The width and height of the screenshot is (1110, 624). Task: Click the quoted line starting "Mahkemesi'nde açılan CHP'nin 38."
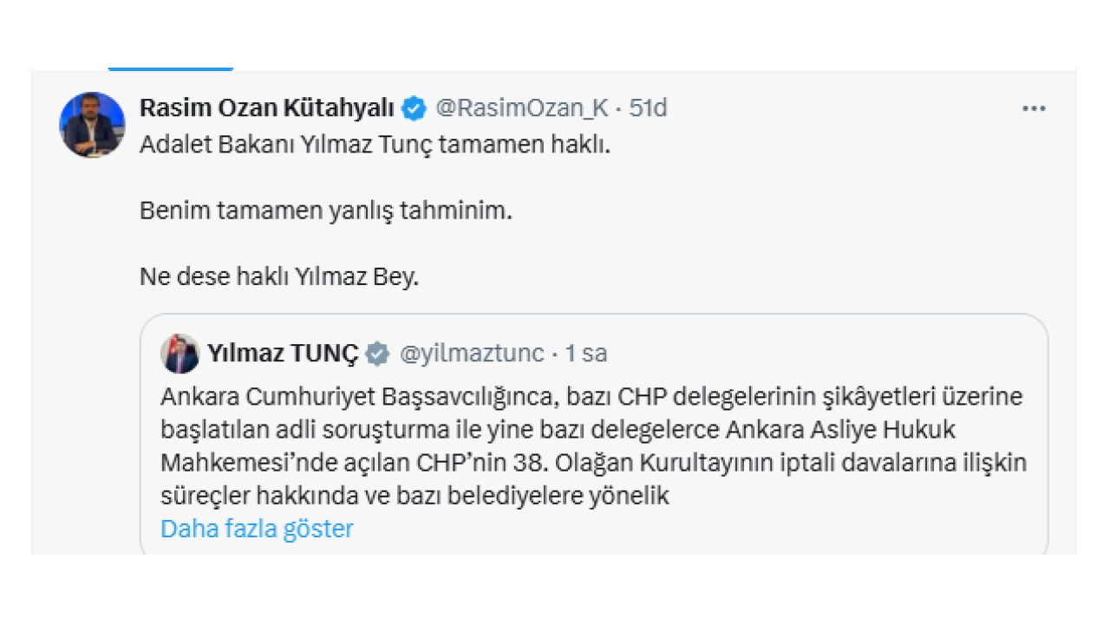[593, 463]
